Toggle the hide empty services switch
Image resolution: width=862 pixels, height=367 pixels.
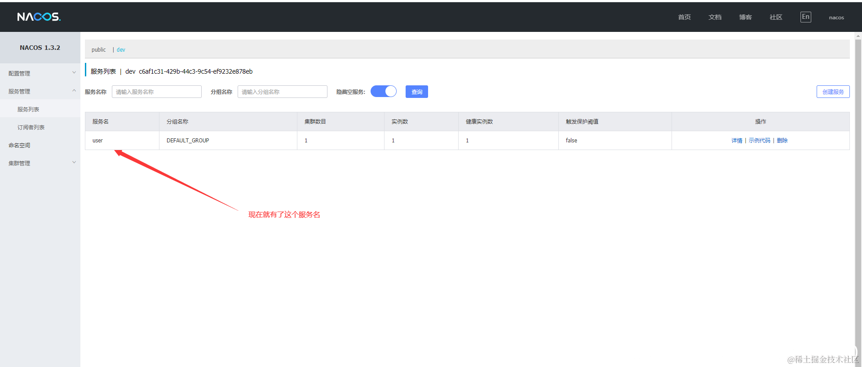click(384, 92)
